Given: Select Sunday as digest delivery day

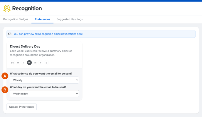Looking at the screenshot, I should coord(12,63).
